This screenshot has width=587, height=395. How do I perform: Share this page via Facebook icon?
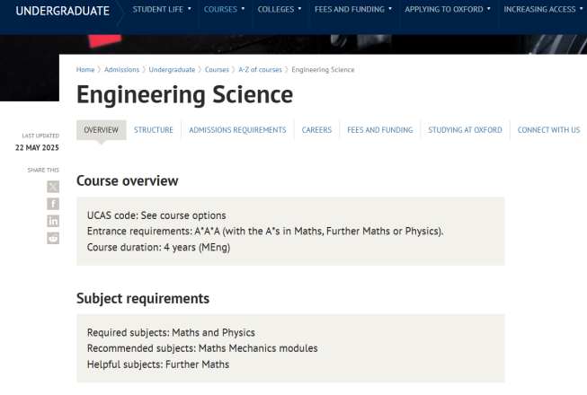pos(53,204)
